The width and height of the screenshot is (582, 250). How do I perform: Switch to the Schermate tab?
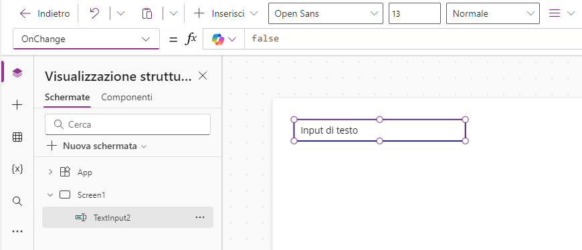tap(67, 98)
